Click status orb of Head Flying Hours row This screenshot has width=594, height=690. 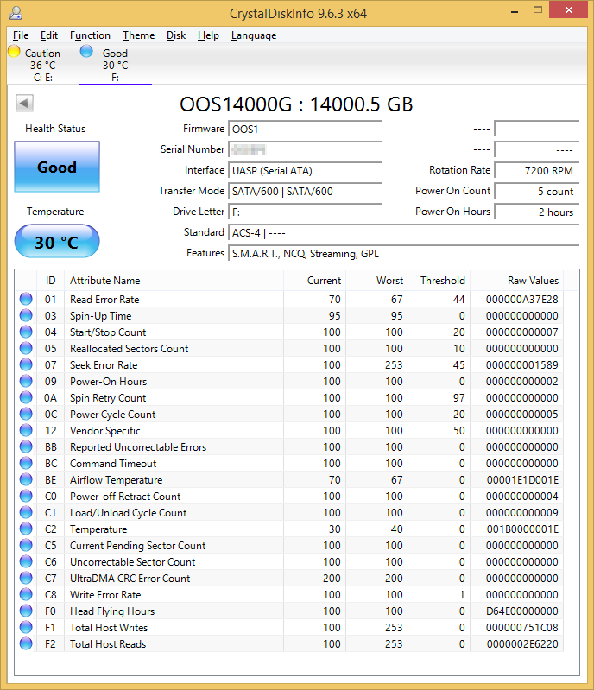26,611
